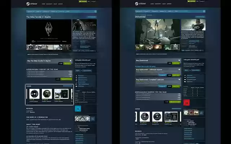Click Add to Cart for Dishonored: Complete Collection
This screenshot has width=231, height=144.
click(x=176, y=86)
